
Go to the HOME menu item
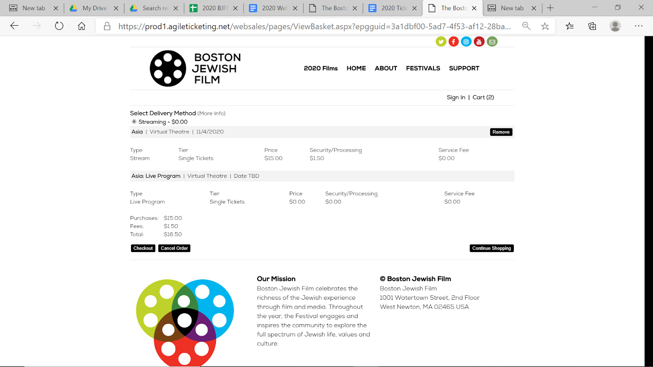pos(356,68)
